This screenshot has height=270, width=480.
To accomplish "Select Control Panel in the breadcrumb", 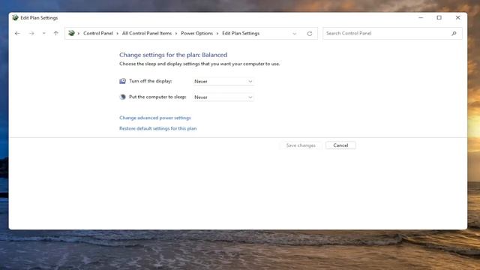I will [x=98, y=33].
